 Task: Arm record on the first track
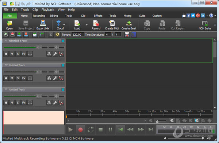6,54
